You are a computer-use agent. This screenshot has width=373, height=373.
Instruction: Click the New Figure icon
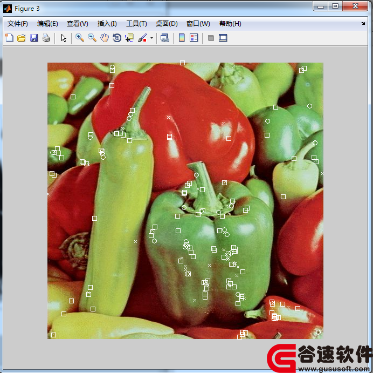point(9,38)
